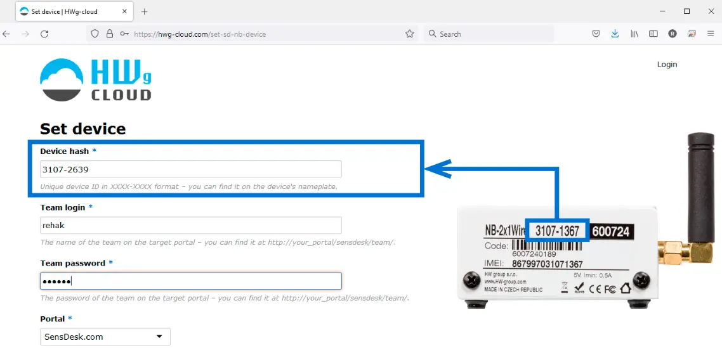Click the Device hash input field
The height and width of the screenshot is (348, 722).
tap(190, 169)
